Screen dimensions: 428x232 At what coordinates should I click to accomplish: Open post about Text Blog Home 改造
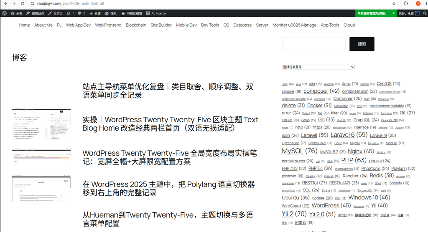point(171,124)
